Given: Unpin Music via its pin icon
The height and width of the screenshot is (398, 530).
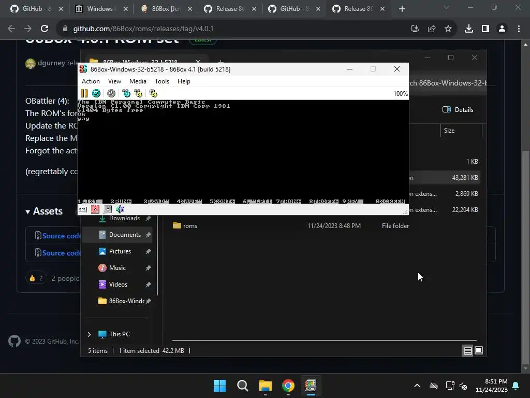Looking at the screenshot, I should point(148,268).
